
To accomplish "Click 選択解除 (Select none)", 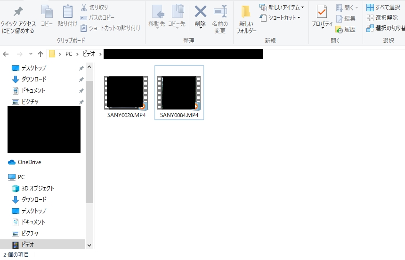I will [382, 18].
